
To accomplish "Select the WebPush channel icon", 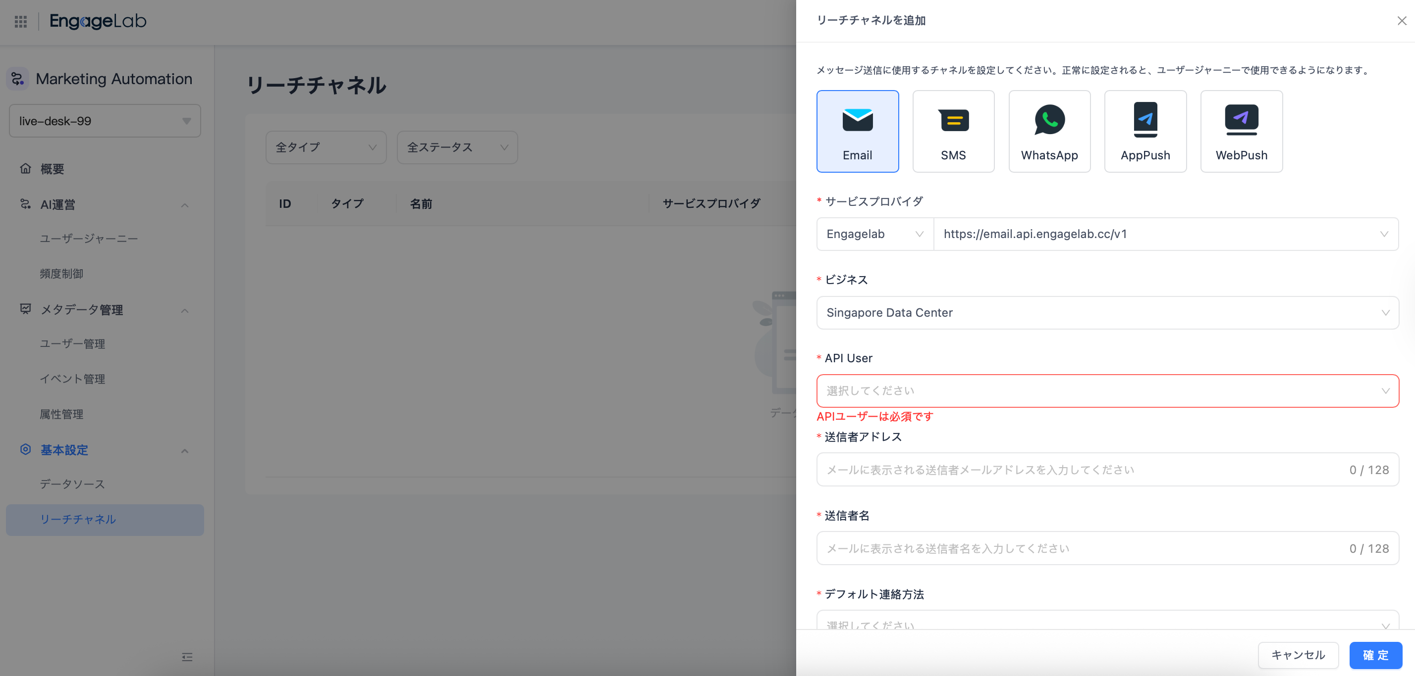I will coord(1241,131).
